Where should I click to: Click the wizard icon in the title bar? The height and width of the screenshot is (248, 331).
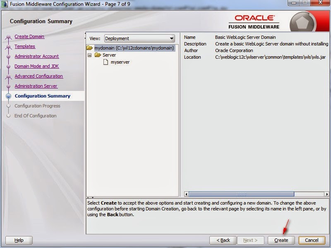pos(4,4)
